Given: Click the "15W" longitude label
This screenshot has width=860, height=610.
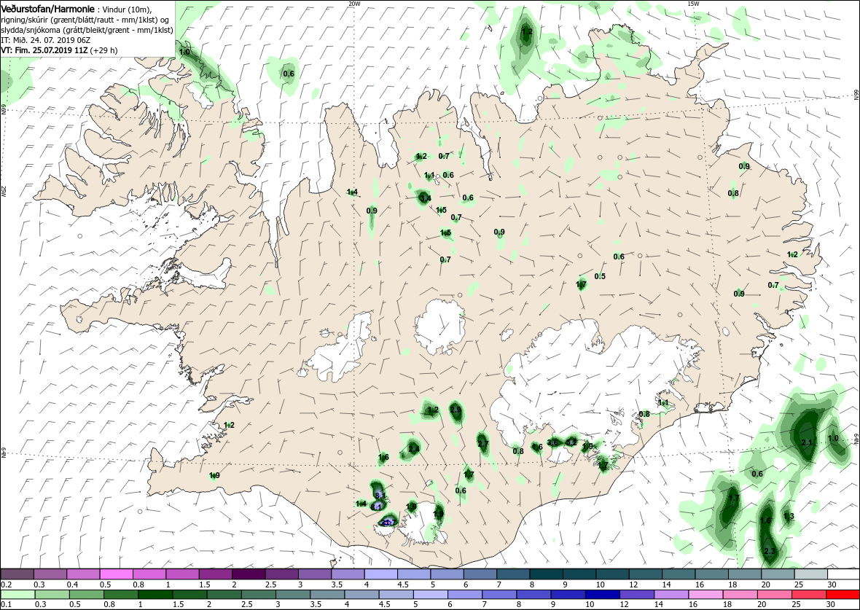Looking at the screenshot, I should (693, 4).
